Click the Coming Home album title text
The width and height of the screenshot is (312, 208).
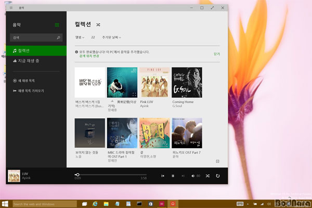click(x=183, y=102)
